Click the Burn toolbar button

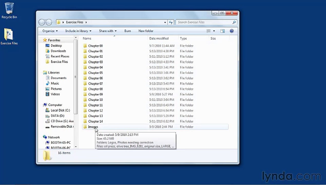pyautogui.click(x=128, y=31)
